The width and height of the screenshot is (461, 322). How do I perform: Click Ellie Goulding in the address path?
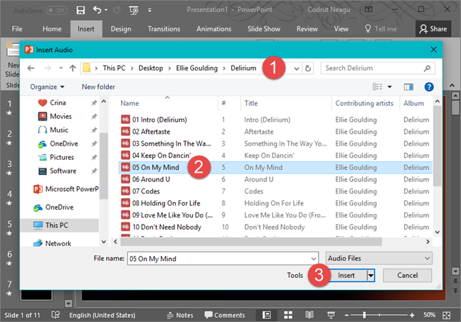point(196,68)
